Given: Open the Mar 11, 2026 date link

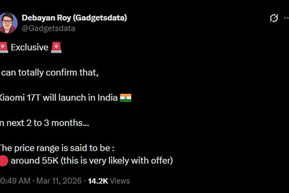Looking at the screenshot, I should tap(59, 181).
